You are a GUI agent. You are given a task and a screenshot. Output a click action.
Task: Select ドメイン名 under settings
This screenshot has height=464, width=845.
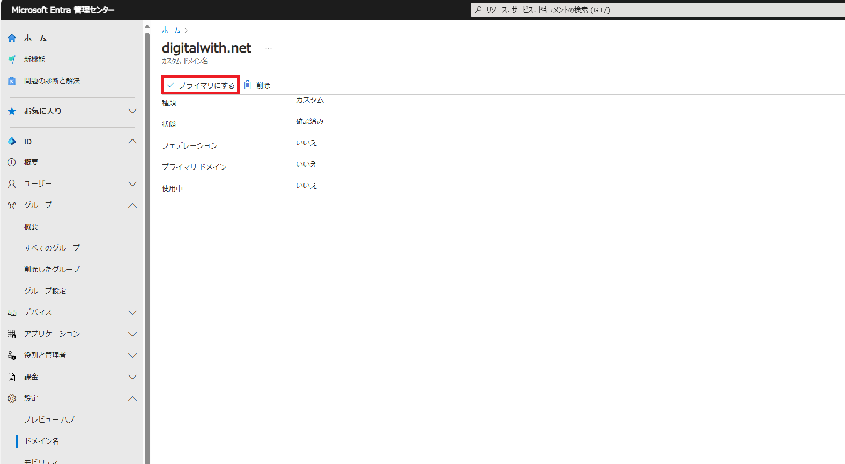coord(42,441)
